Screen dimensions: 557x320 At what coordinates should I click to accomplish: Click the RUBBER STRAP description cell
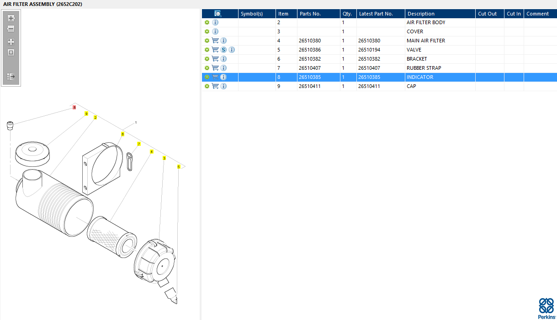point(440,68)
